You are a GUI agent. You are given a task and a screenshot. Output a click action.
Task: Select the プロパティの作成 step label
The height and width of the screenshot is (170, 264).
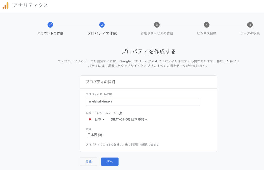click(102, 33)
